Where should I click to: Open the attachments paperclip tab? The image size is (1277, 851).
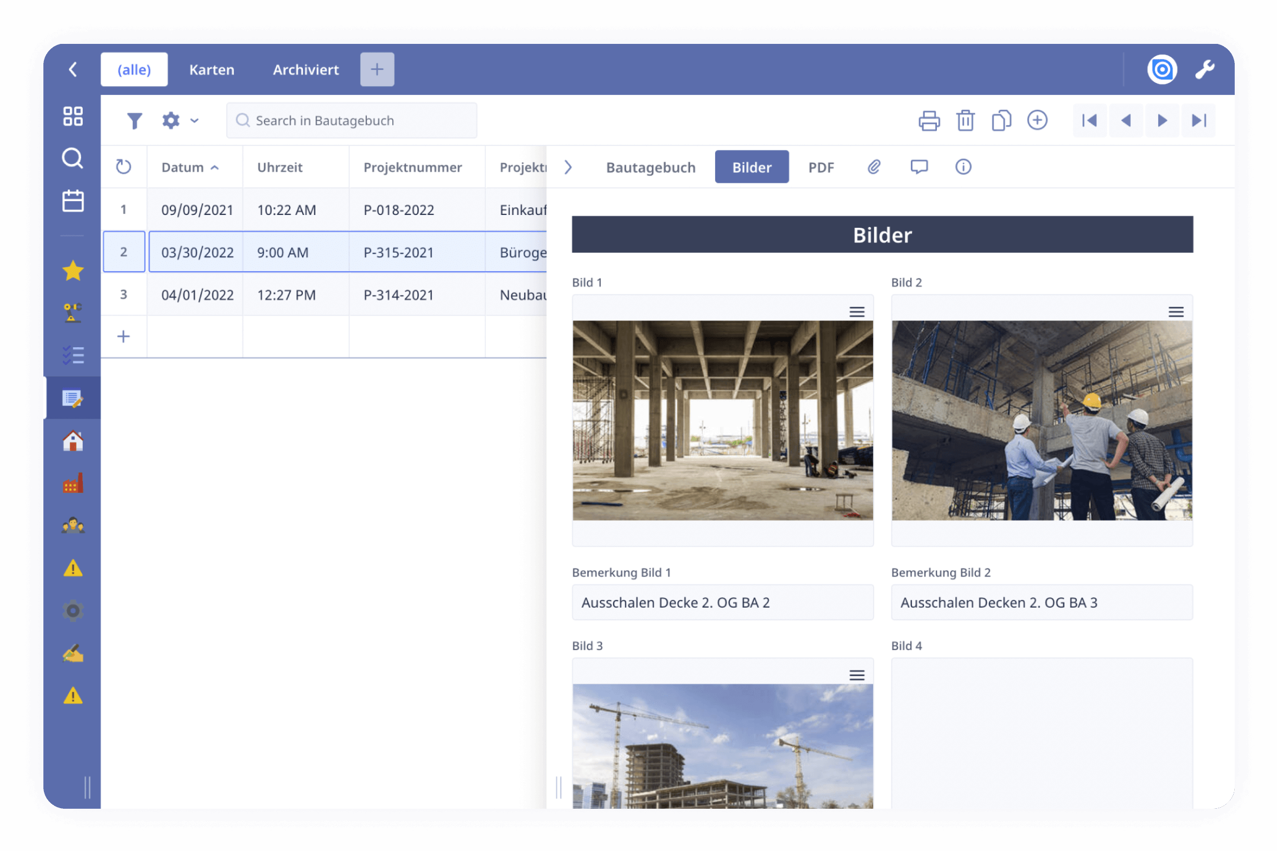click(x=874, y=167)
